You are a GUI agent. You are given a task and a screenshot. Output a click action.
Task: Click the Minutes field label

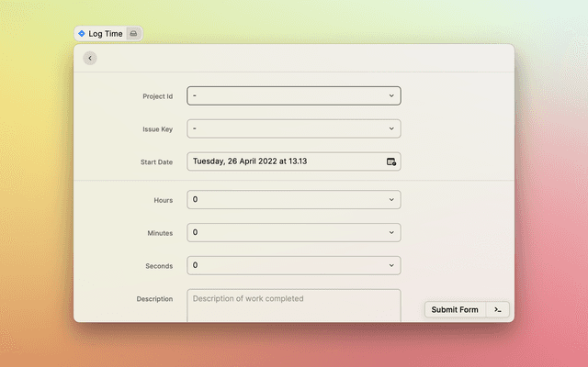pos(159,233)
